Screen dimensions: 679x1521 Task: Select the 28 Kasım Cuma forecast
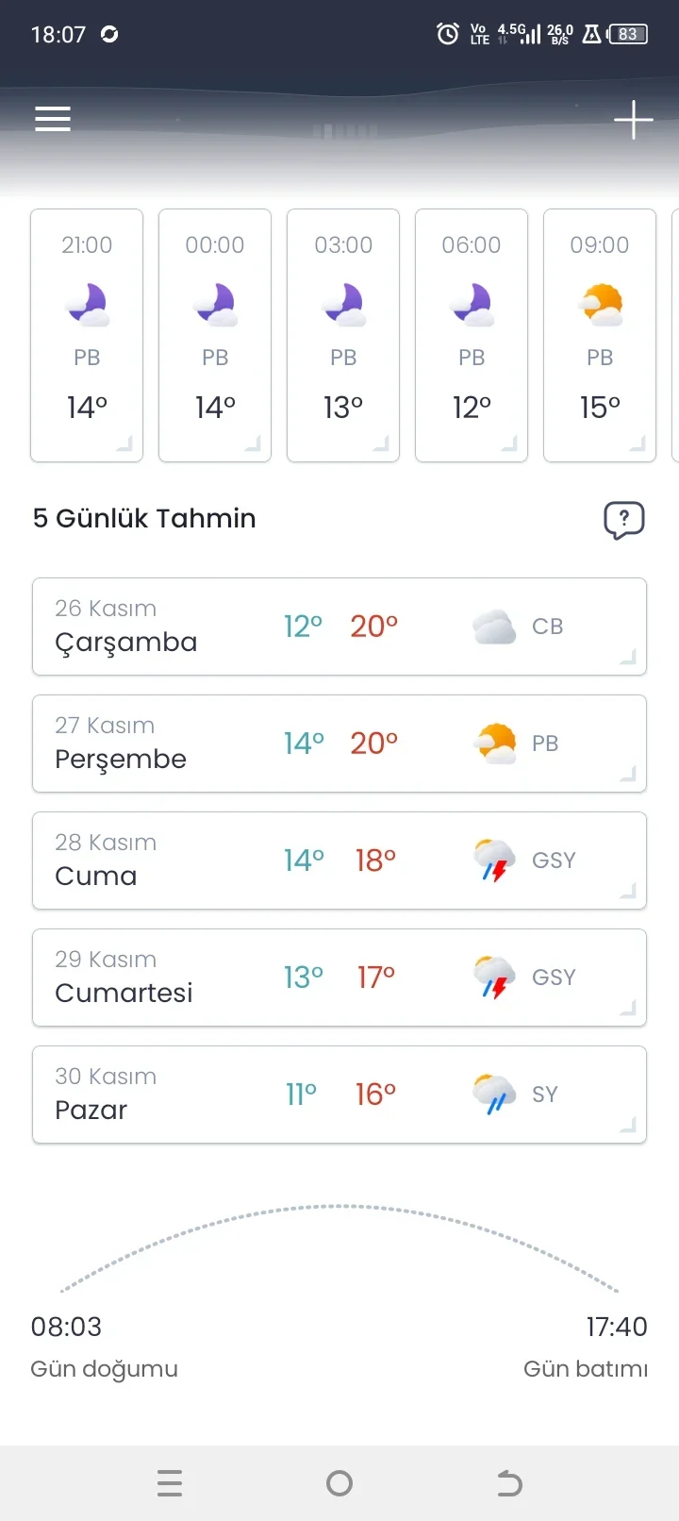(339, 861)
